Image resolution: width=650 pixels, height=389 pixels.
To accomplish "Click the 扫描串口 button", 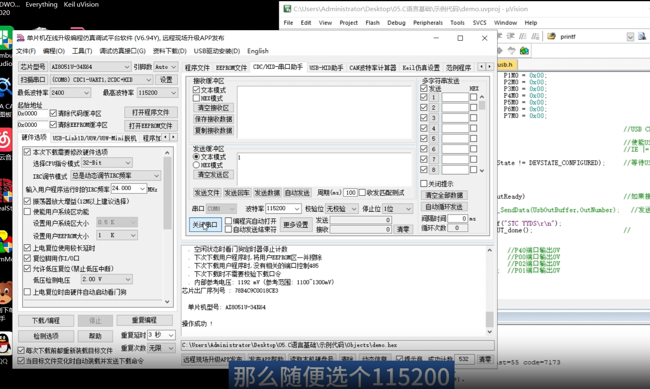I will (33, 80).
